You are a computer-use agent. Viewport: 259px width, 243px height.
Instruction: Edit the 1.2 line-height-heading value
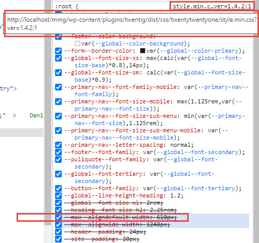tap(175, 195)
